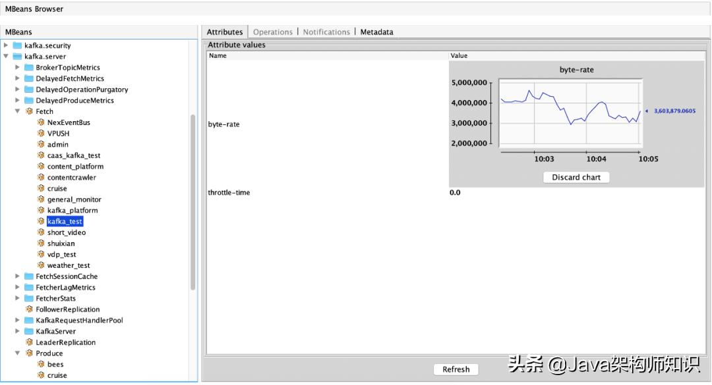712x385 pixels.
Task: Click the admin MBean icon
Action: tap(41, 144)
